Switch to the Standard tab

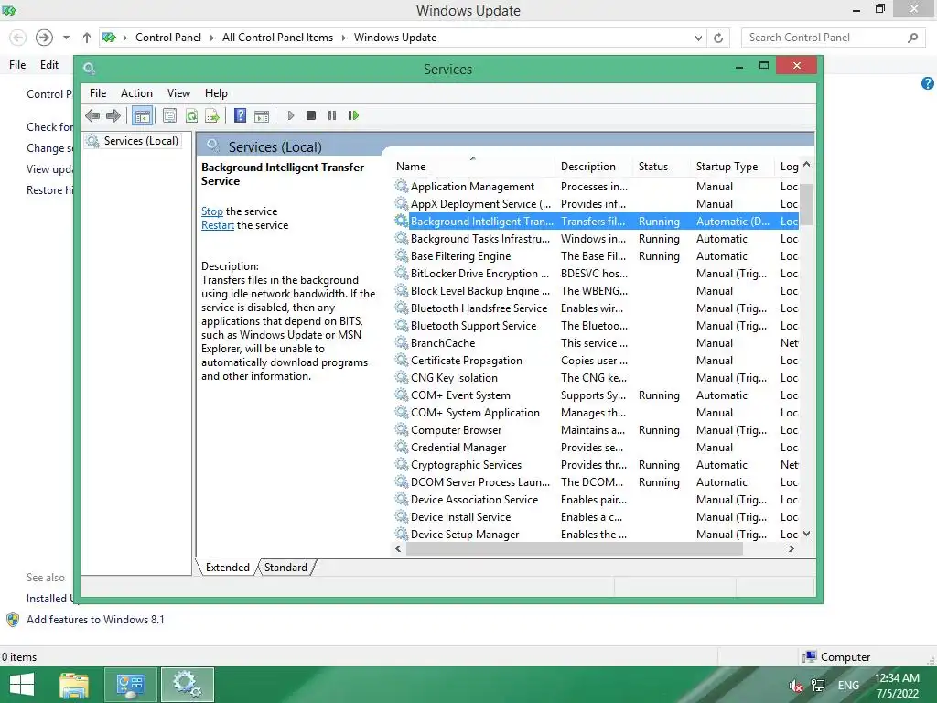click(x=285, y=568)
